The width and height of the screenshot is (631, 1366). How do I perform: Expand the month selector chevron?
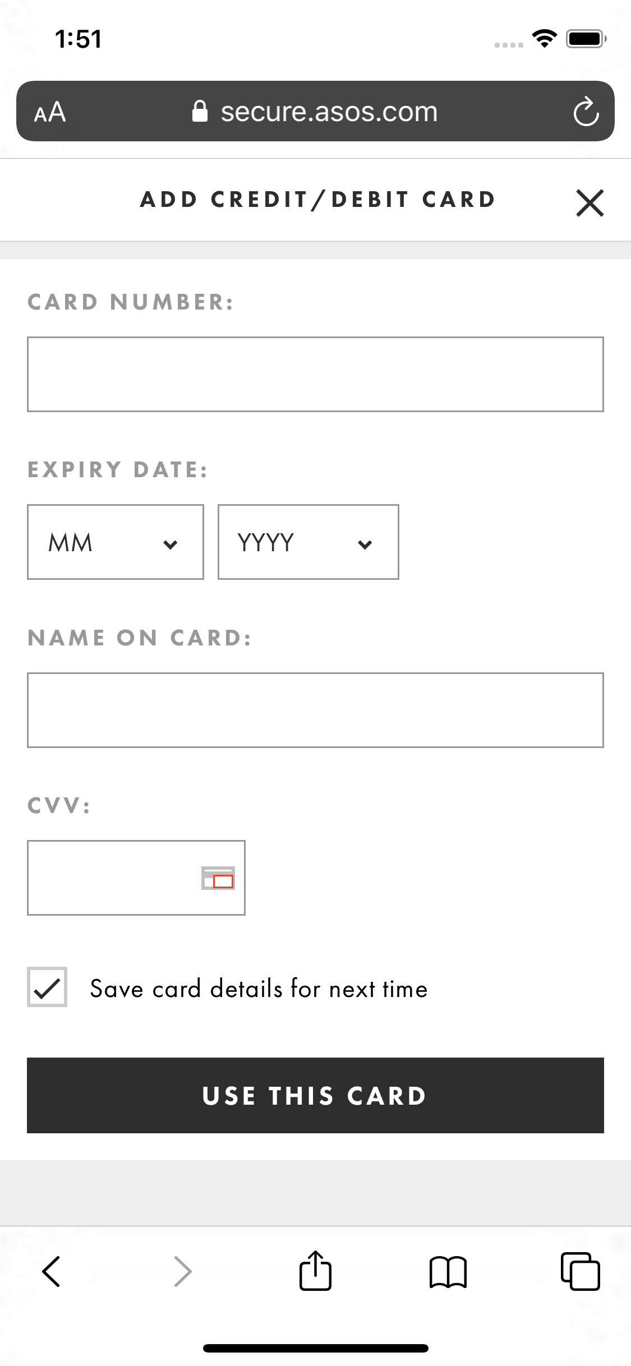coord(171,544)
